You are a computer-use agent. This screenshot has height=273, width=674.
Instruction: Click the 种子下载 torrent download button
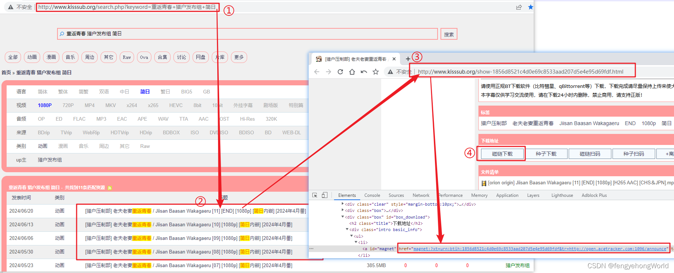tap(546, 154)
